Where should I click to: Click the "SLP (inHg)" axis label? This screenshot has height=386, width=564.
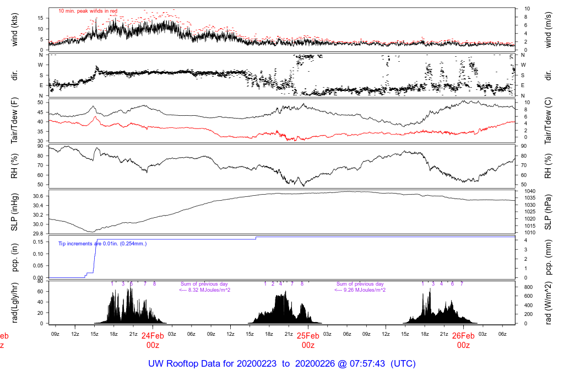(14, 212)
